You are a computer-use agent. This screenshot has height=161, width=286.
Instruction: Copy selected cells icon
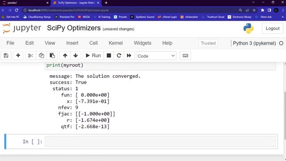pos(41,55)
